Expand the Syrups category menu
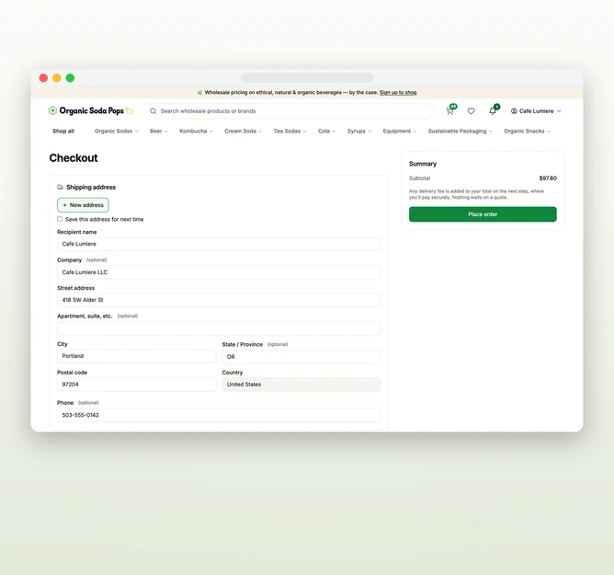Viewport: 614px width, 575px height. (359, 132)
